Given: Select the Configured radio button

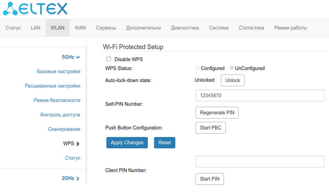Looking at the screenshot, I should [x=198, y=68].
